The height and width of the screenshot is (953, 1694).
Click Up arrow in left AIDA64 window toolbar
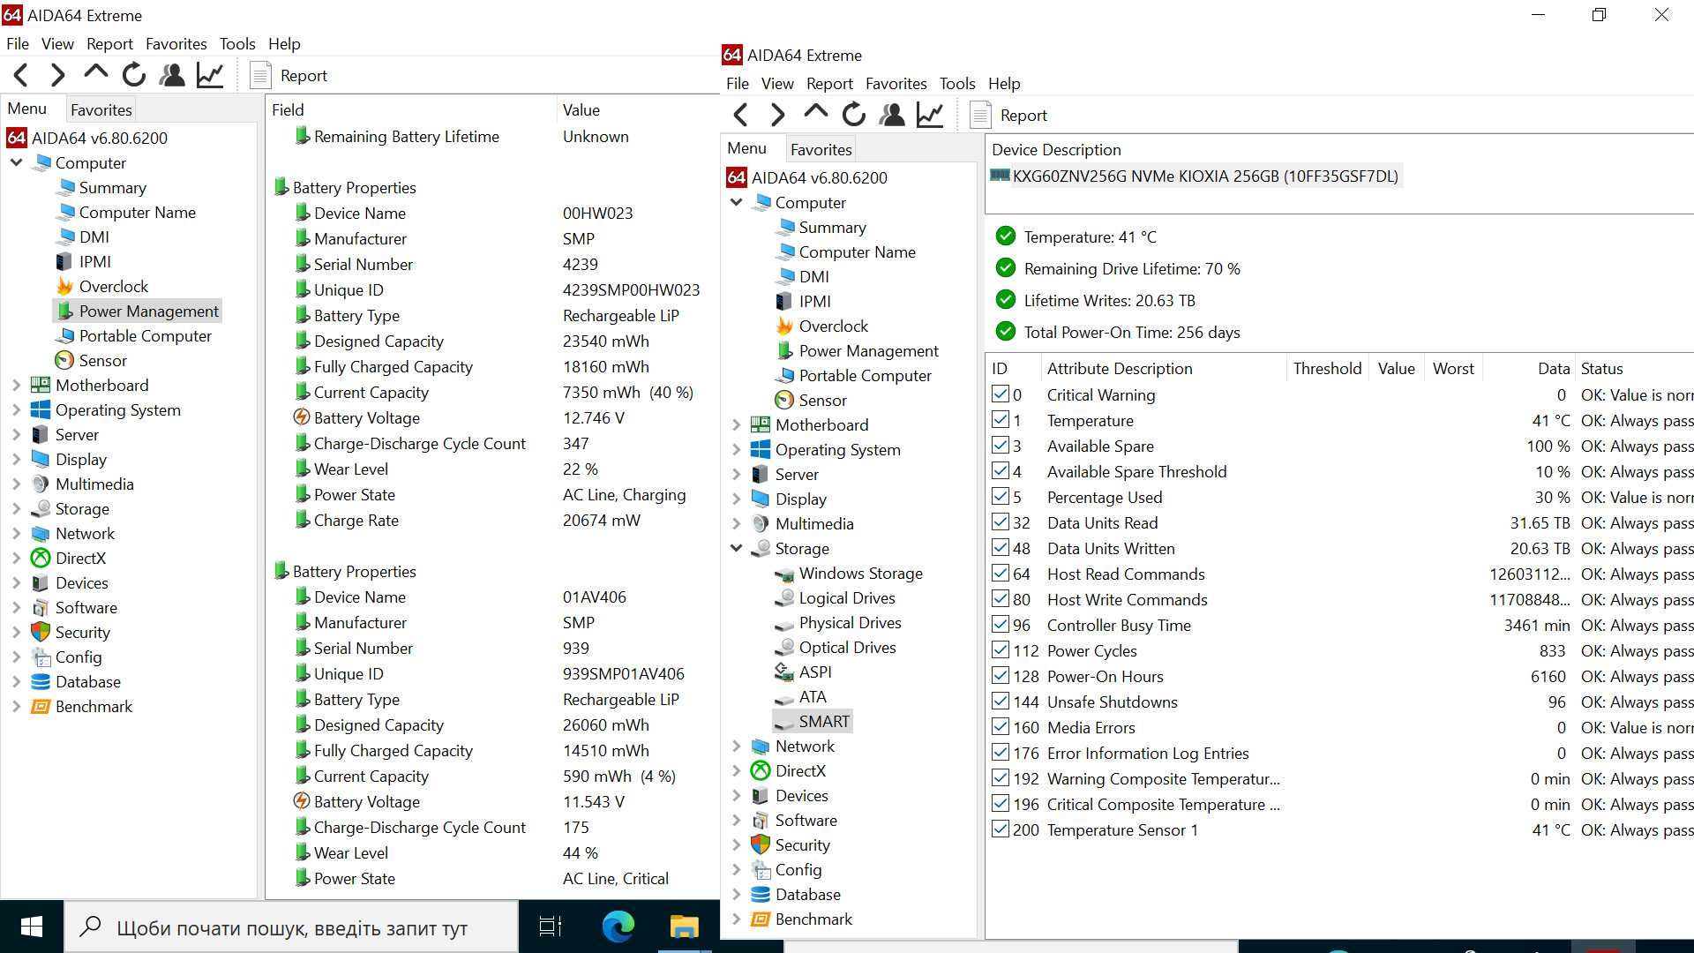(x=95, y=74)
